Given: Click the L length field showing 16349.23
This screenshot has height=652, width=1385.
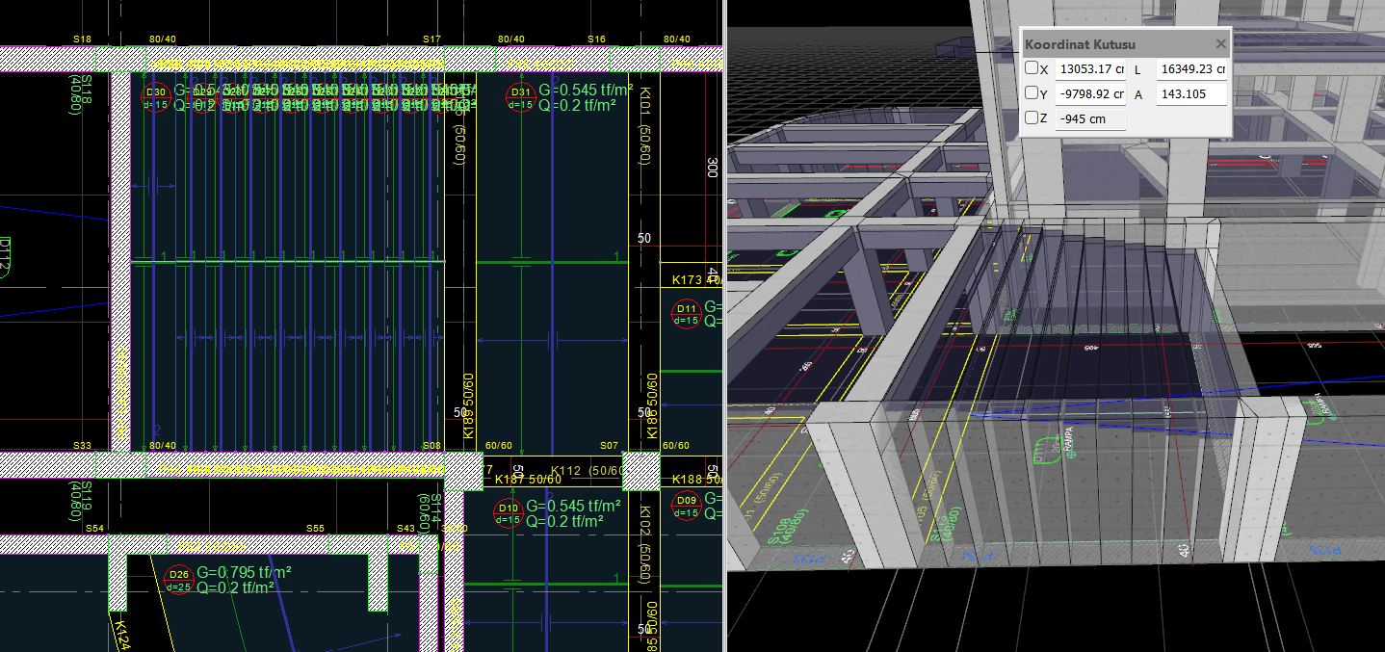Looking at the screenshot, I should coord(1191,69).
